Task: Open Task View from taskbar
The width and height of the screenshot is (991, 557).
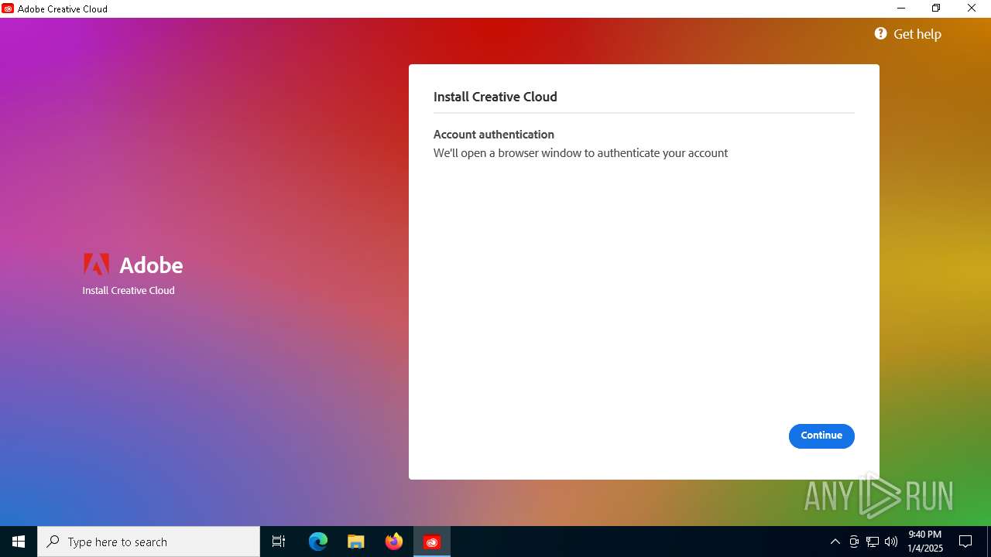Action: (279, 542)
